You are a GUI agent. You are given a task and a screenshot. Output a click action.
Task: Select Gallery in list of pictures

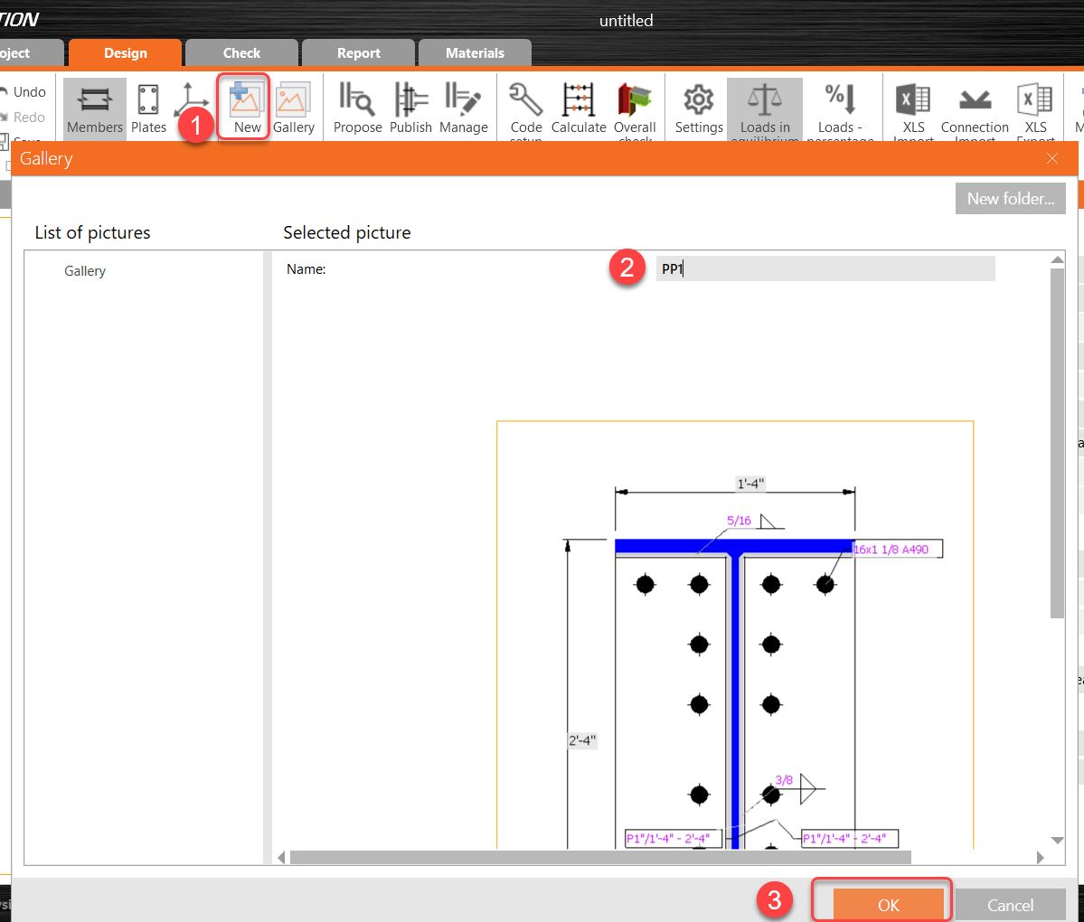[85, 271]
